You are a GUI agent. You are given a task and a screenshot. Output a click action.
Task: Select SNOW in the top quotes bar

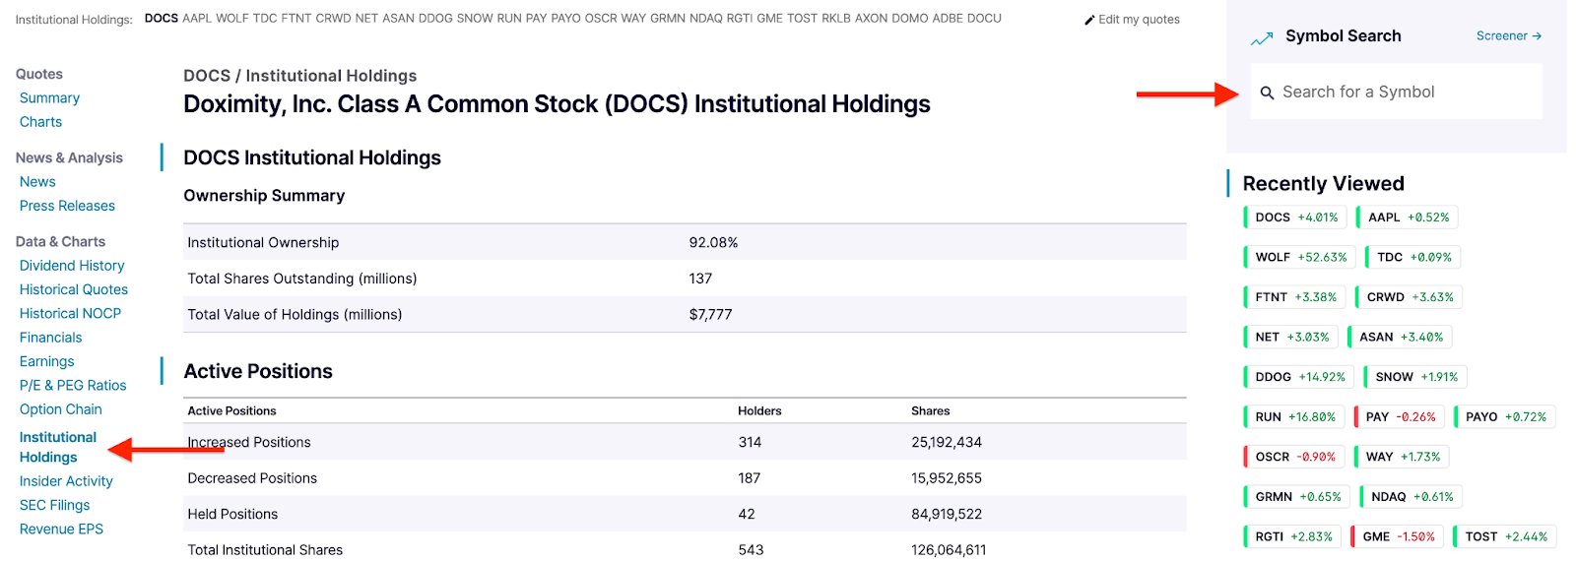point(475,19)
